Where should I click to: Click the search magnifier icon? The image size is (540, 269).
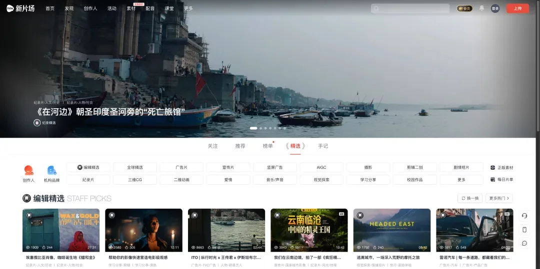(x=376, y=8)
